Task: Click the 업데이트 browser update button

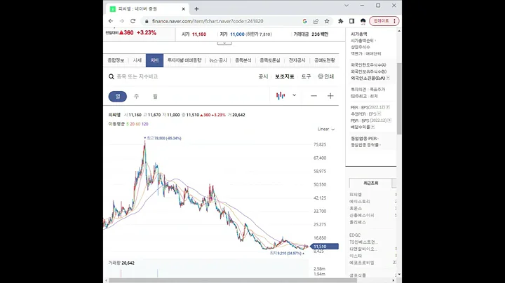Action: (384, 21)
